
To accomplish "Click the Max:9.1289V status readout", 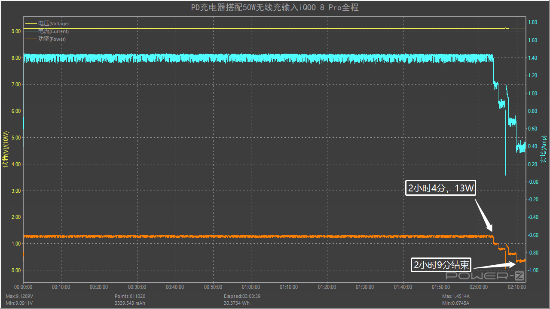I will point(19,296).
